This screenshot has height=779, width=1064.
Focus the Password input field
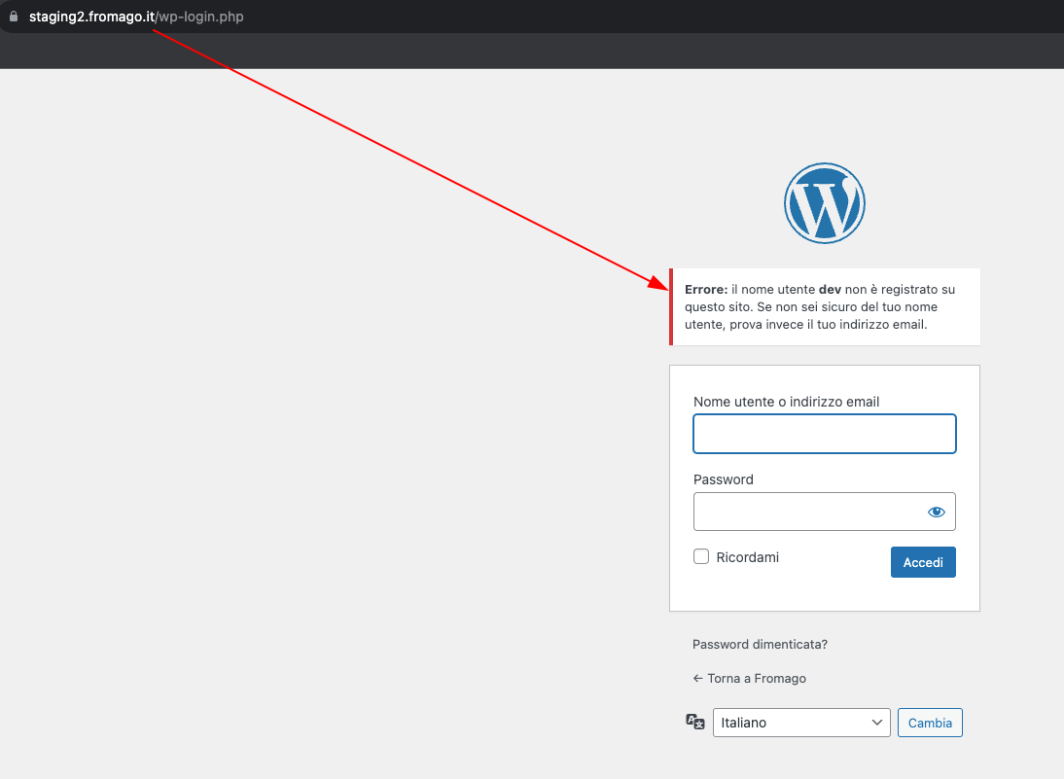coord(825,512)
